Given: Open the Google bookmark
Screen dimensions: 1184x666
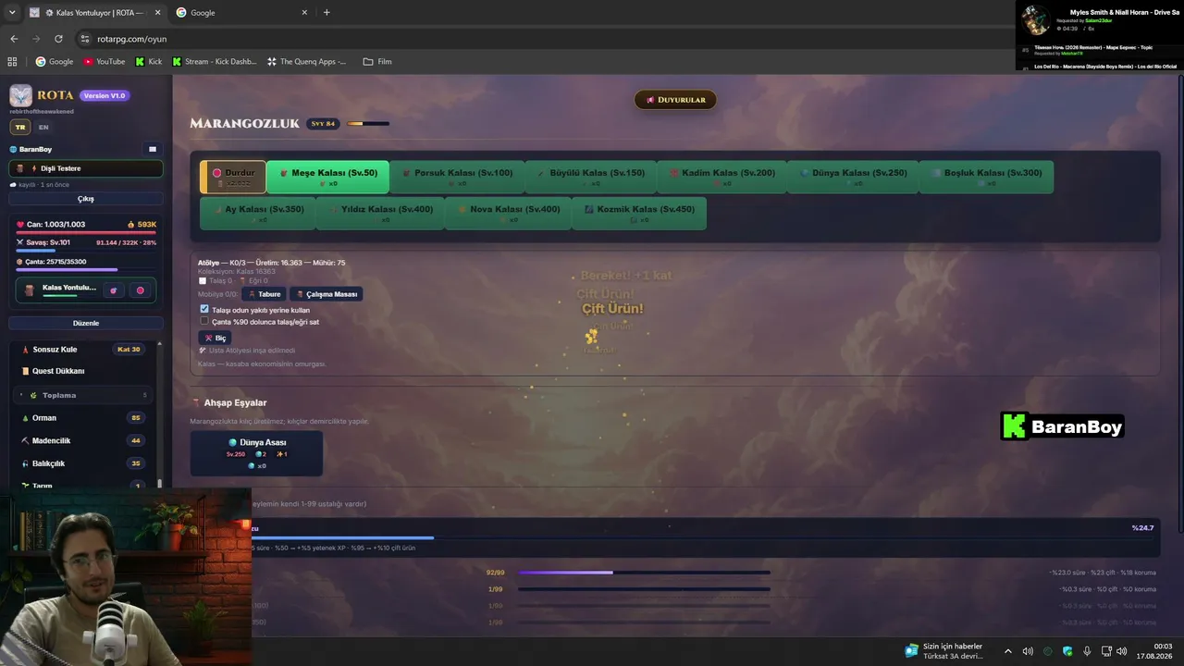Looking at the screenshot, I should click(54, 62).
